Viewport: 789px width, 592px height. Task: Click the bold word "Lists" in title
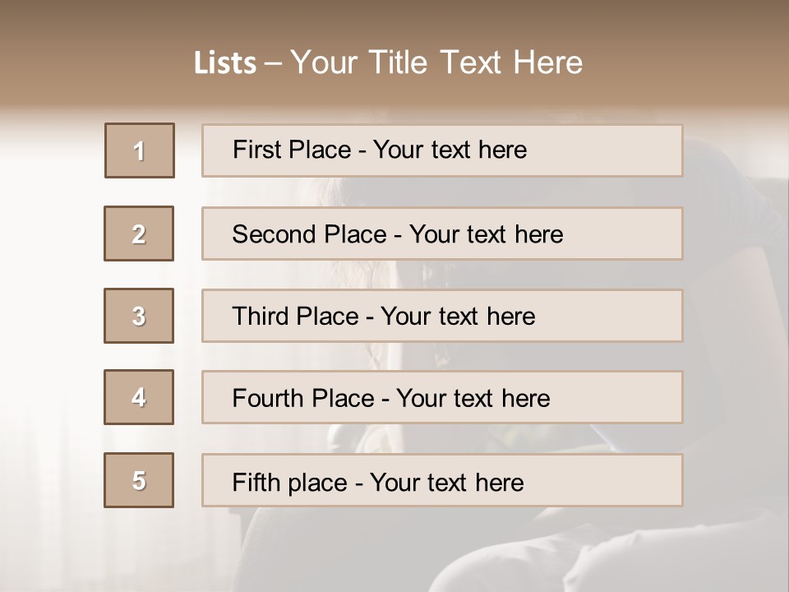click(x=225, y=63)
